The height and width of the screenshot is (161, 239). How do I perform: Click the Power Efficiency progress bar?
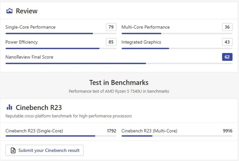[x=61, y=48]
